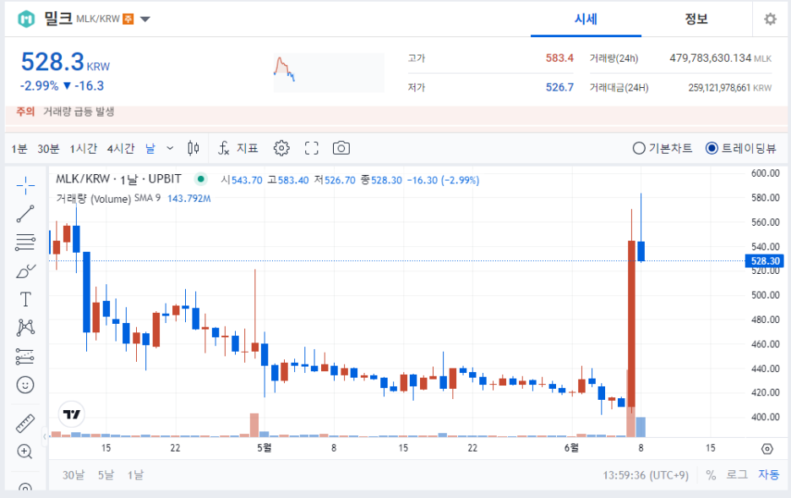This screenshot has height=498, width=791.
Task: Click the volume SMA value 143.792M
Action: click(189, 199)
